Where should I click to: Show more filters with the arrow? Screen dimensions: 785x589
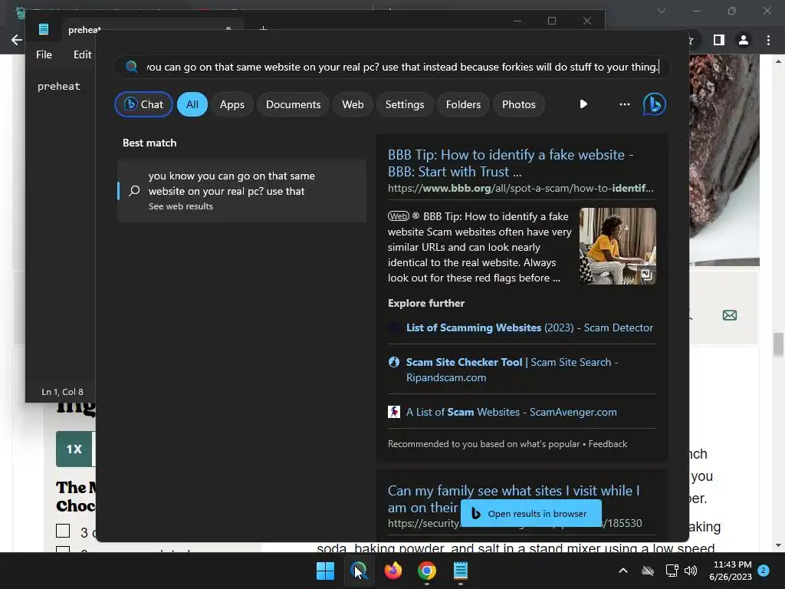(583, 104)
